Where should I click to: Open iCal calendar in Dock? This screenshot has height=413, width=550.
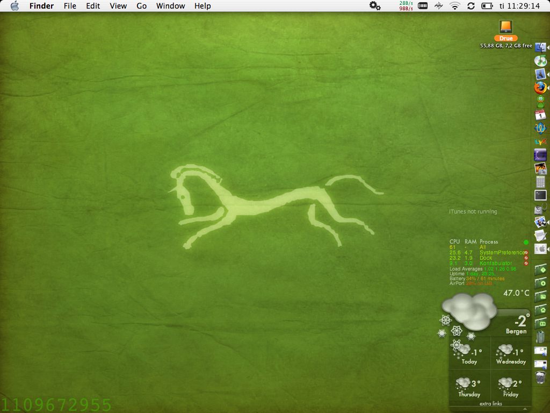[x=540, y=115]
